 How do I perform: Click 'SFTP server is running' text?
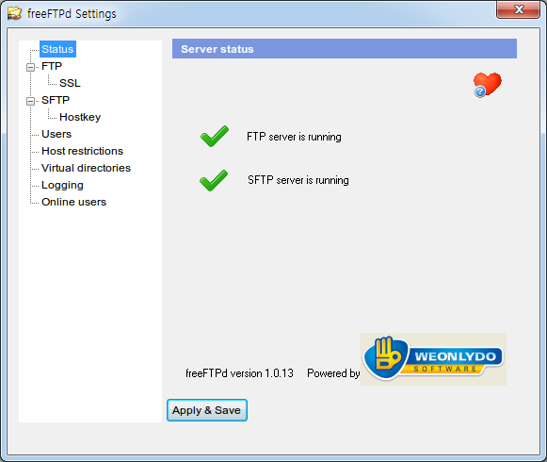pyautogui.click(x=298, y=180)
